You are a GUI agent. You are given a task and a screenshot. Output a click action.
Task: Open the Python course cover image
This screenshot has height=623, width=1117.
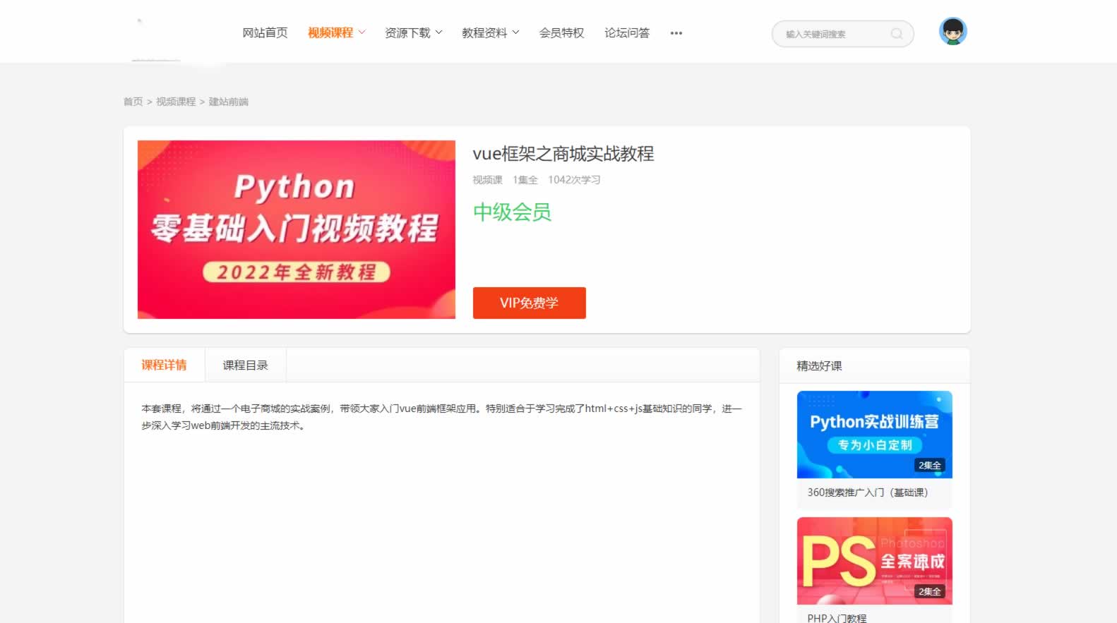(296, 229)
